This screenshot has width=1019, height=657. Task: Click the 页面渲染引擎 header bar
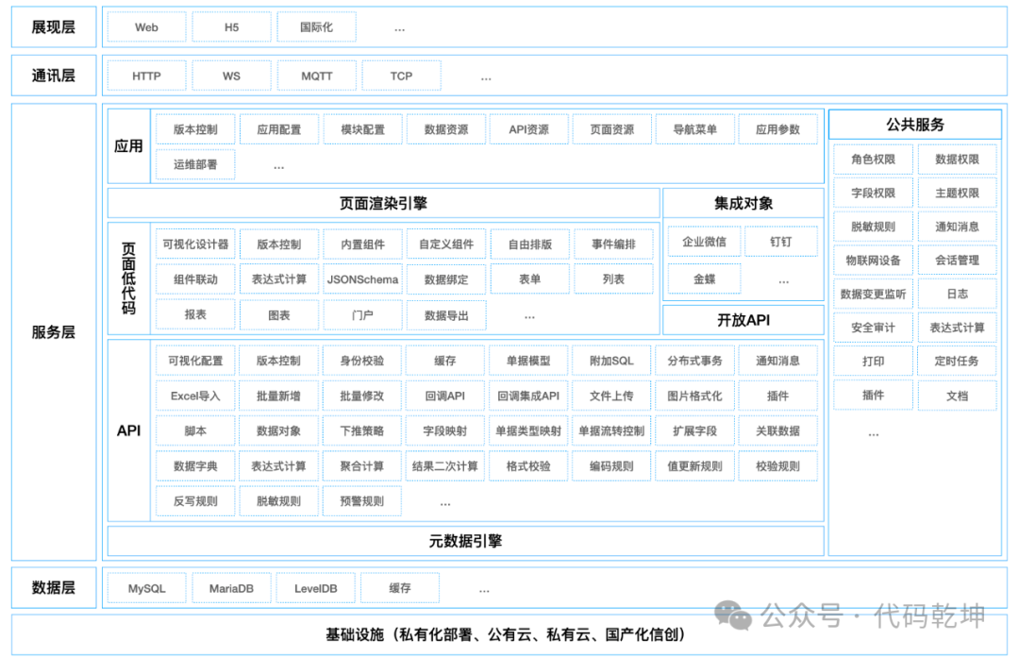[x=383, y=204]
